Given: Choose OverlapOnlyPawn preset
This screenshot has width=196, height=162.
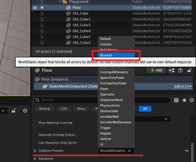Looking at the screenshot, I should click(x=116, y=83).
